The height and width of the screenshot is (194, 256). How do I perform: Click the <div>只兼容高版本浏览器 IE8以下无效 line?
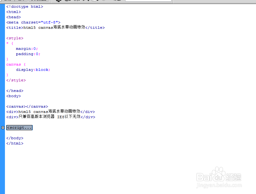pyautogui.click(x=51, y=117)
